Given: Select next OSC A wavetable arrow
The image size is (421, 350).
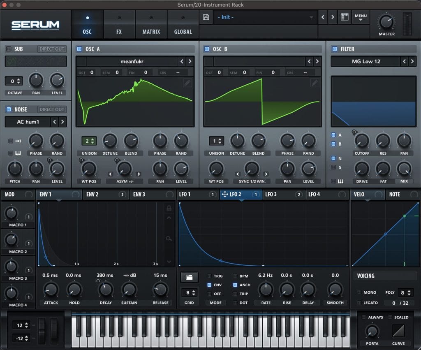Looking at the screenshot, I should [190, 61].
